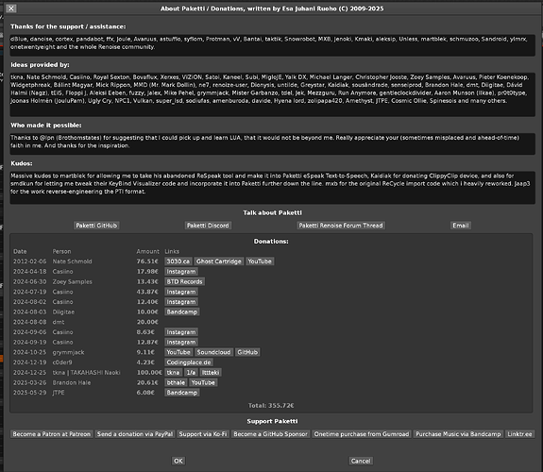Confirm with the OK button
Screen dimensions: 543x472
click(178, 461)
